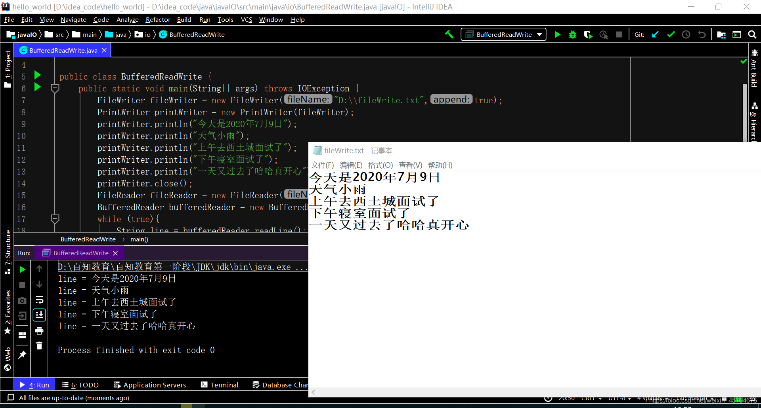Screen dimensions: 761x408
Task: Click run gutter arrow on line 6
Action: [x=38, y=87]
